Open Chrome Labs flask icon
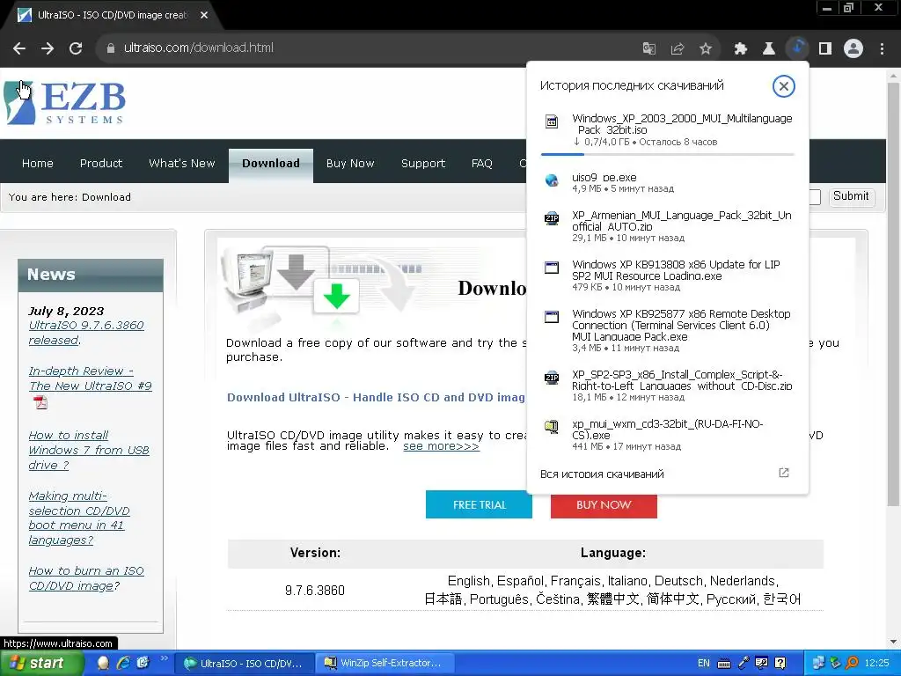Viewport: 901px width, 676px height. click(x=768, y=48)
